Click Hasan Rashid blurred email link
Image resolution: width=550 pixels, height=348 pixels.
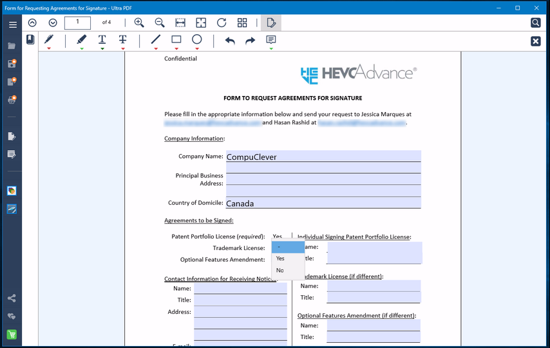(x=362, y=122)
